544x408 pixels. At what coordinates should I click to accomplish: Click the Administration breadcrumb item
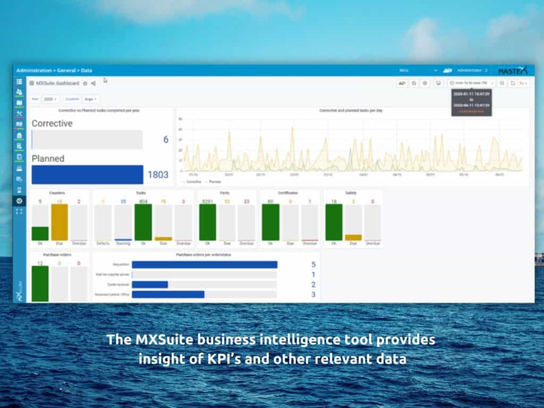pos(33,70)
